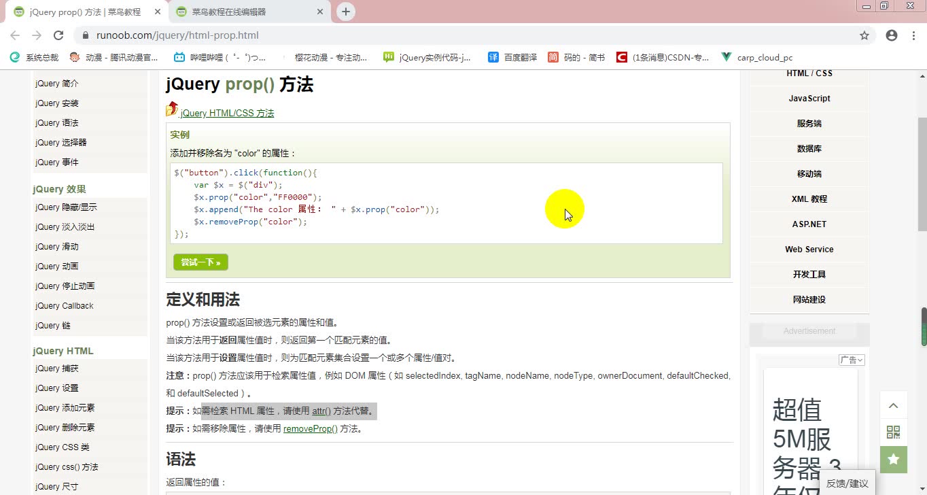The width and height of the screenshot is (927, 495).
Task: Open Web Service category
Action: (809, 250)
